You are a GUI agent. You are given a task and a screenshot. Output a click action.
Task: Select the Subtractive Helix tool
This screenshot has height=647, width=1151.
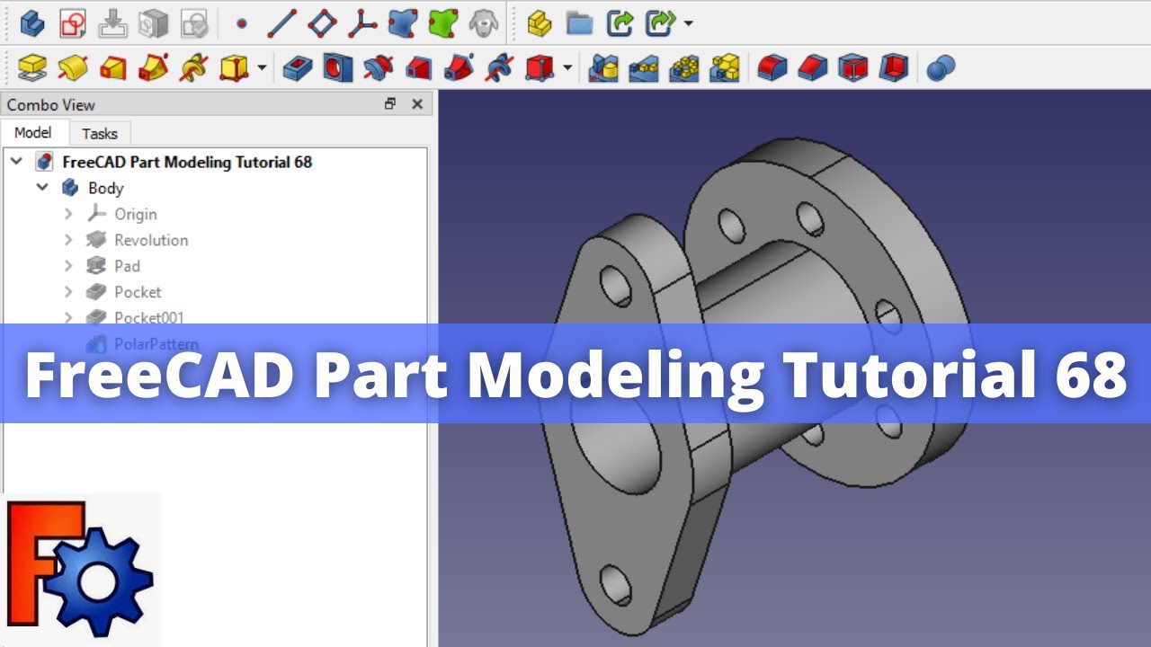[500, 67]
